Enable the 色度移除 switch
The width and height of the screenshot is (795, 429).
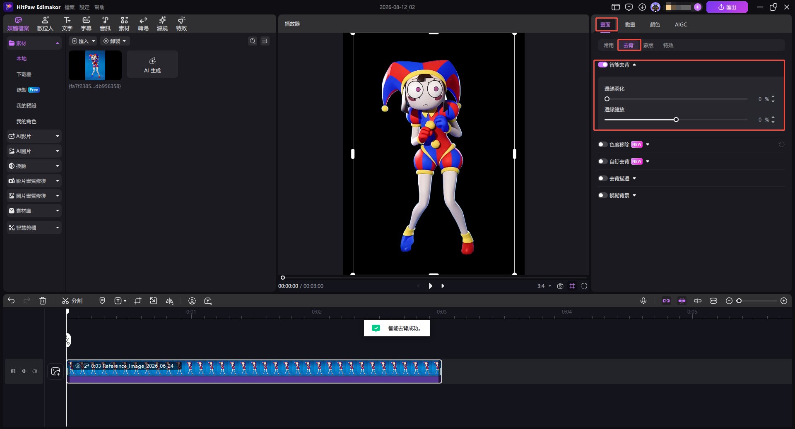[603, 144]
